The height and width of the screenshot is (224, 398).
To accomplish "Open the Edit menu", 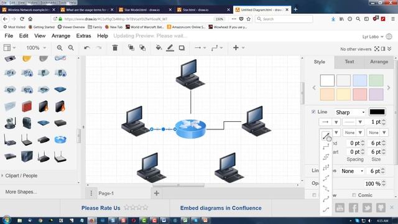I will (x=24, y=36).
